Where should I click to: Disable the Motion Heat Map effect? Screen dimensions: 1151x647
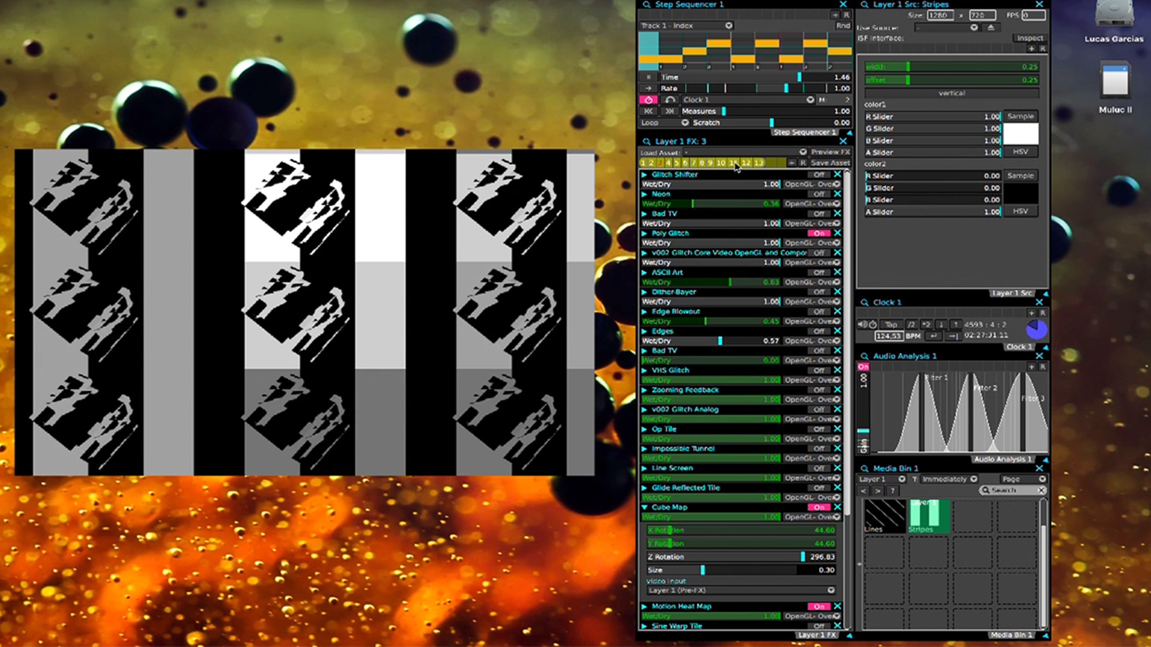coord(819,607)
